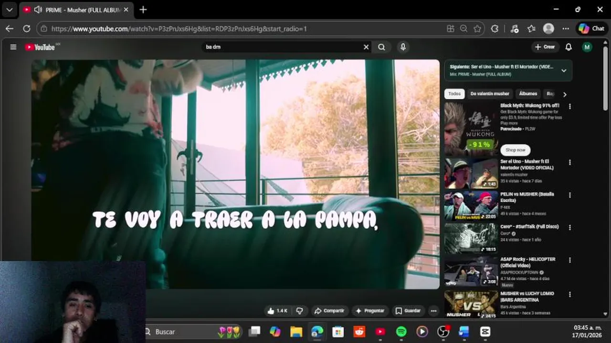Open browser extensions menu

(495, 29)
